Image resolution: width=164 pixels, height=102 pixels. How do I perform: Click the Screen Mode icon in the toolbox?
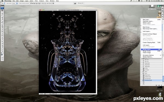coord(2,60)
